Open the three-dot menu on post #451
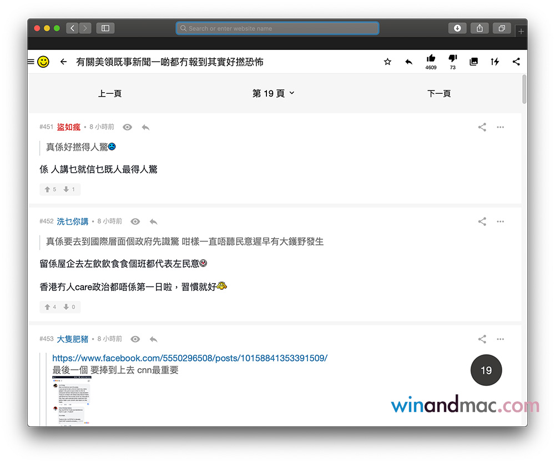The image size is (555, 463). [501, 127]
